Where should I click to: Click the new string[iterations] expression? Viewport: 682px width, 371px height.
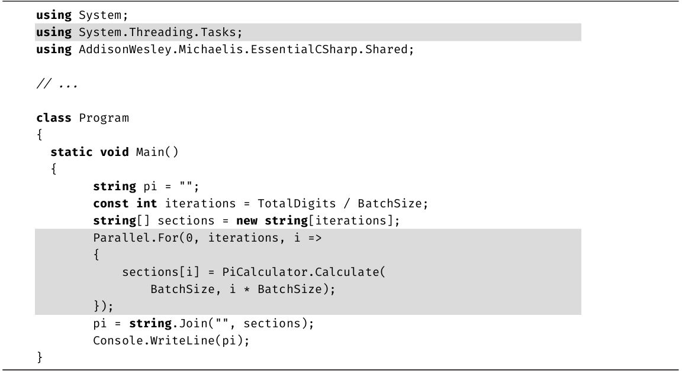tap(319, 220)
